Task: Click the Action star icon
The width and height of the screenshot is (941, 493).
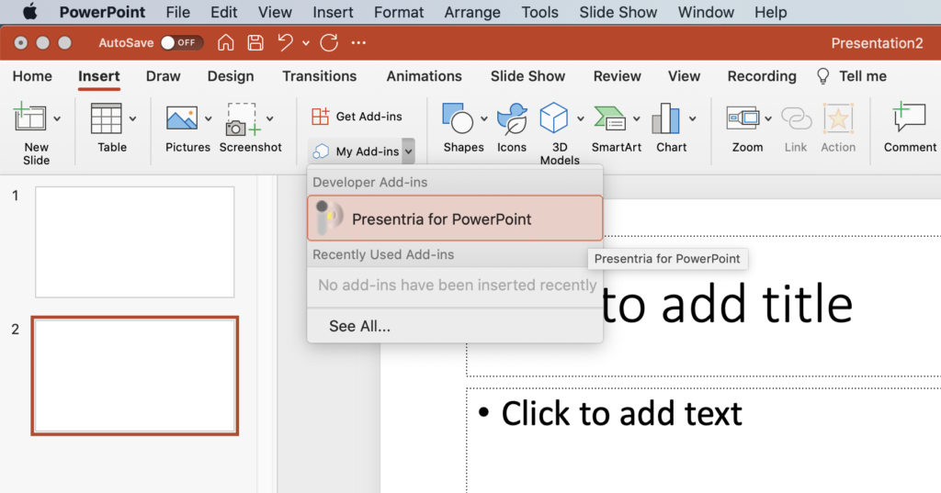Action: pos(838,118)
